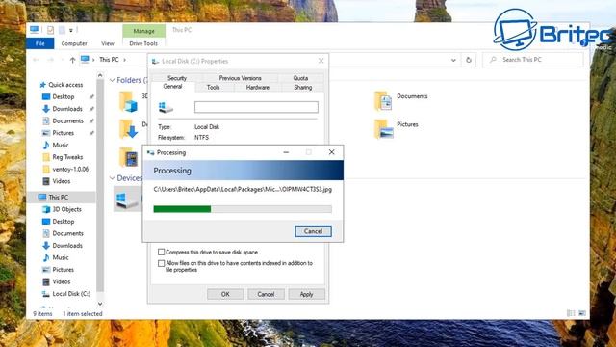The height and width of the screenshot is (347, 616).
Task: Select Quick access in navigation pane
Action: pos(62,85)
